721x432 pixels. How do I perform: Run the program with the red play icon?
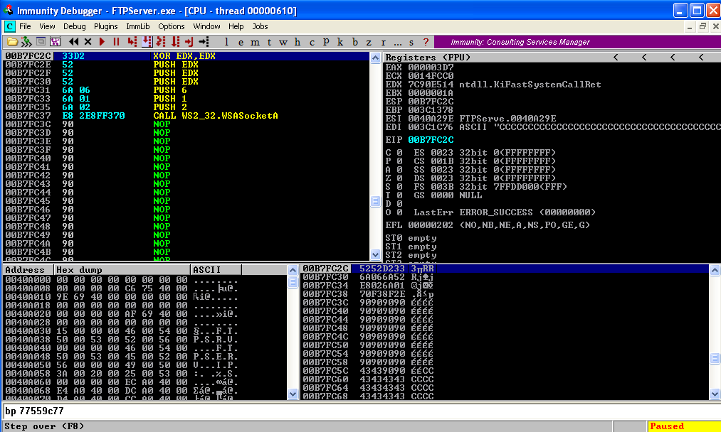[x=102, y=42]
